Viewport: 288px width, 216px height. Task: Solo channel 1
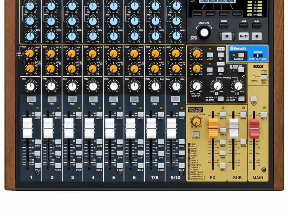pos(38,165)
